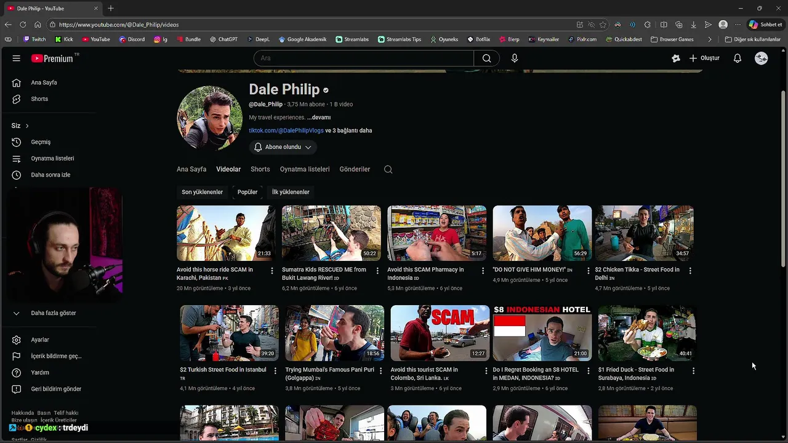Open the tiktok.com/@DalePhilipVlogs link
The width and height of the screenshot is (788, 443).
286,130
